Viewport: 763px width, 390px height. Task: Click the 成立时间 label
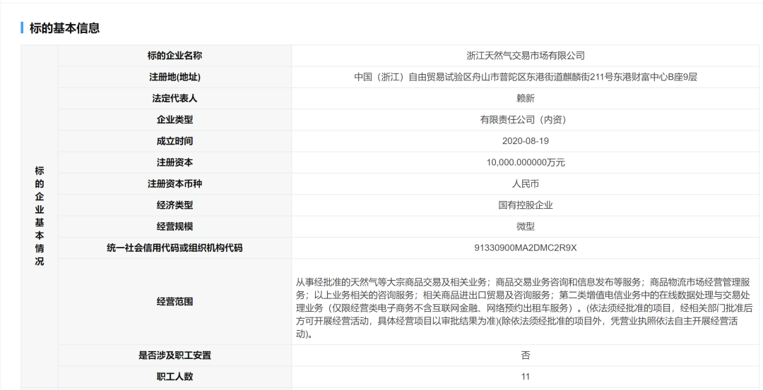(175, 141)
